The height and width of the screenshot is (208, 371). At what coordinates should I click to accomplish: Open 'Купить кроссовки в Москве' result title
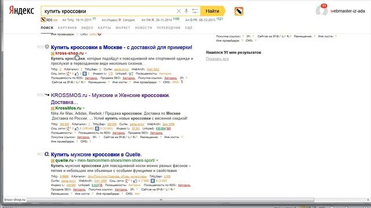click(x=121, y=47)
